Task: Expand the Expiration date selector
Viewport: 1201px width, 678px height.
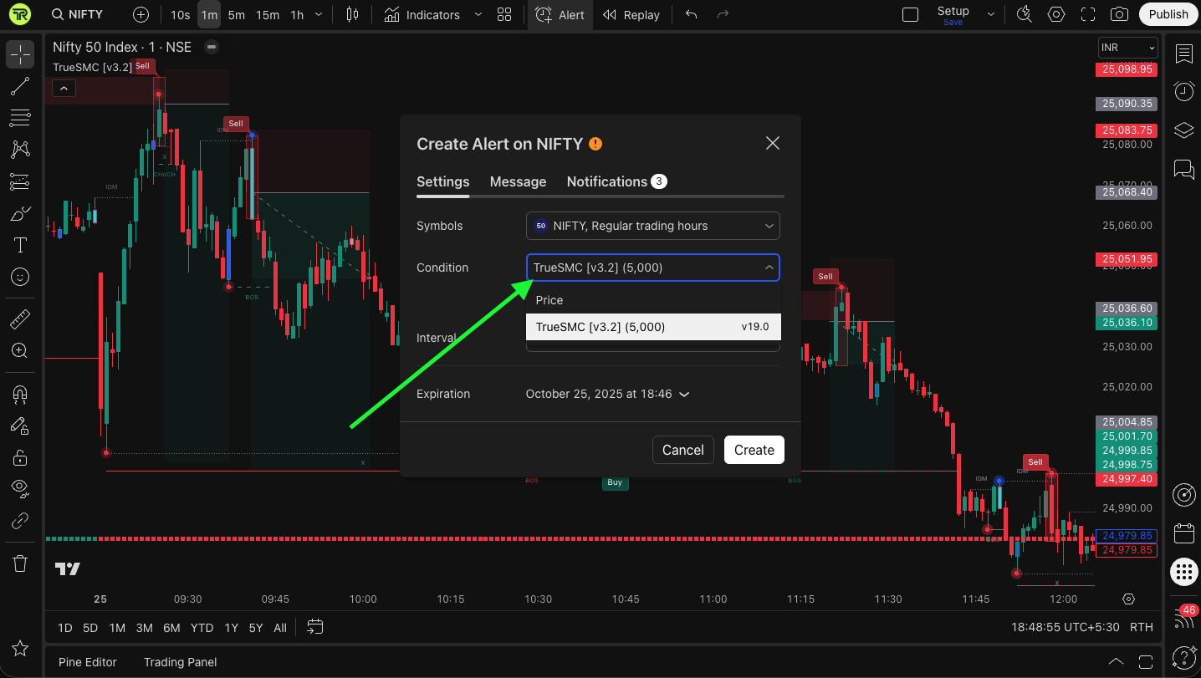Action: click(x=607, y=394)
